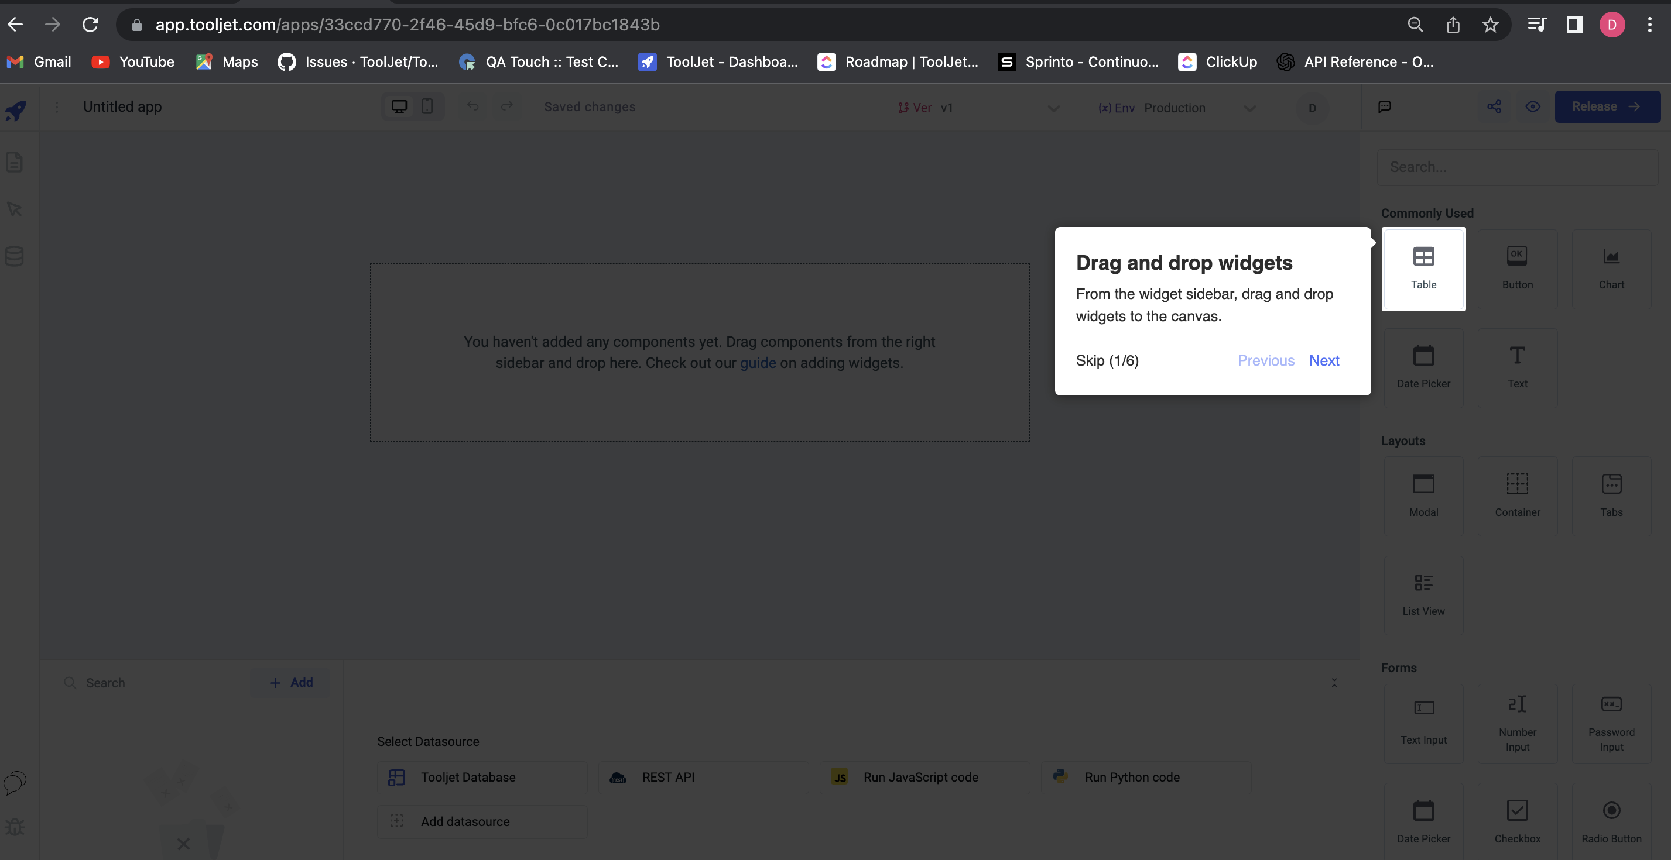Image resolution: width=1671 pixels, height=860 pixels.
Task: Collapse the query panel with its chevron
Action: [x=1334, y=682]
